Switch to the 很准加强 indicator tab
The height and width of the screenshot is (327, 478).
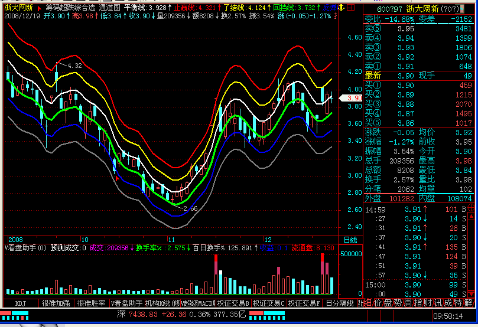coord(56,303)
